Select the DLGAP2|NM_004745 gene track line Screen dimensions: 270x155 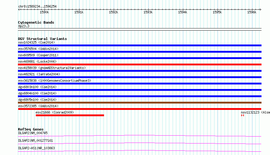click(140, 136)
